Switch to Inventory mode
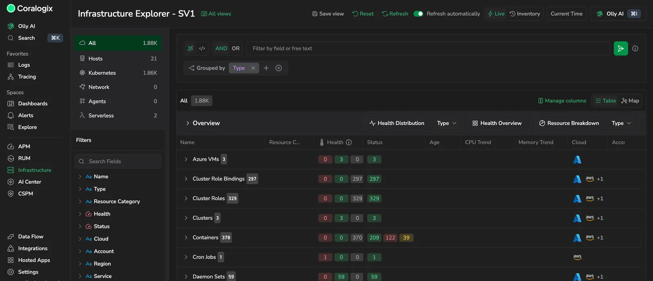 [525, 14]
